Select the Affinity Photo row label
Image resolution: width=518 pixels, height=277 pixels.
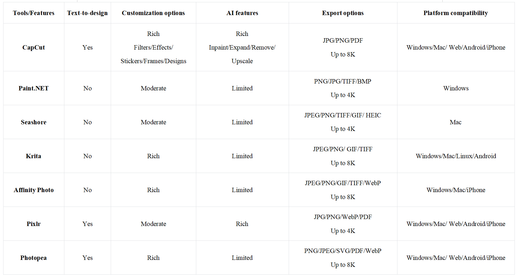tap(34, 190)
